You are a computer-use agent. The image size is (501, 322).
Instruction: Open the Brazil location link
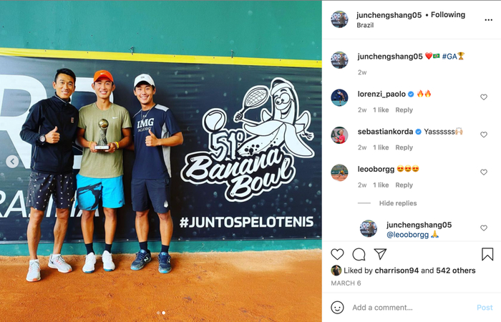point(365,25)
